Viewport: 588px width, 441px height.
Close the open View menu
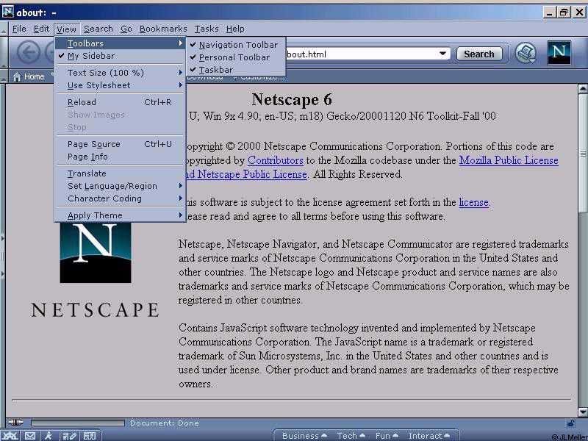point(66,29)
